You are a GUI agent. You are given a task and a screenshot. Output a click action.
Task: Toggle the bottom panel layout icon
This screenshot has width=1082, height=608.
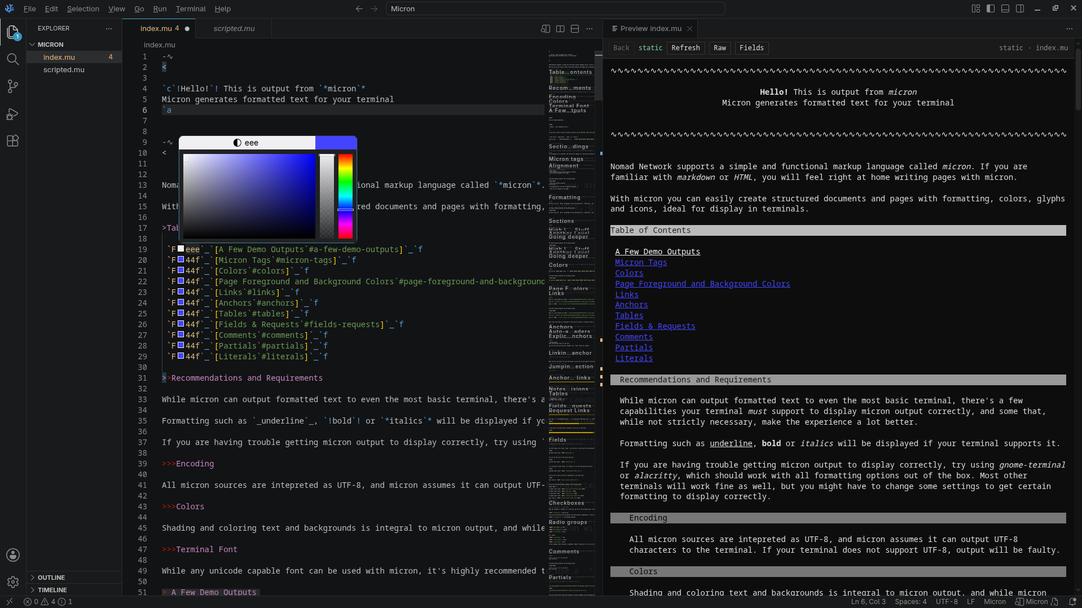1005,8
